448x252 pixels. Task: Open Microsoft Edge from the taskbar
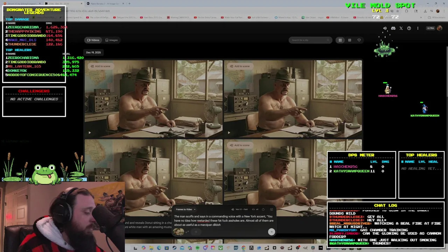159,248
